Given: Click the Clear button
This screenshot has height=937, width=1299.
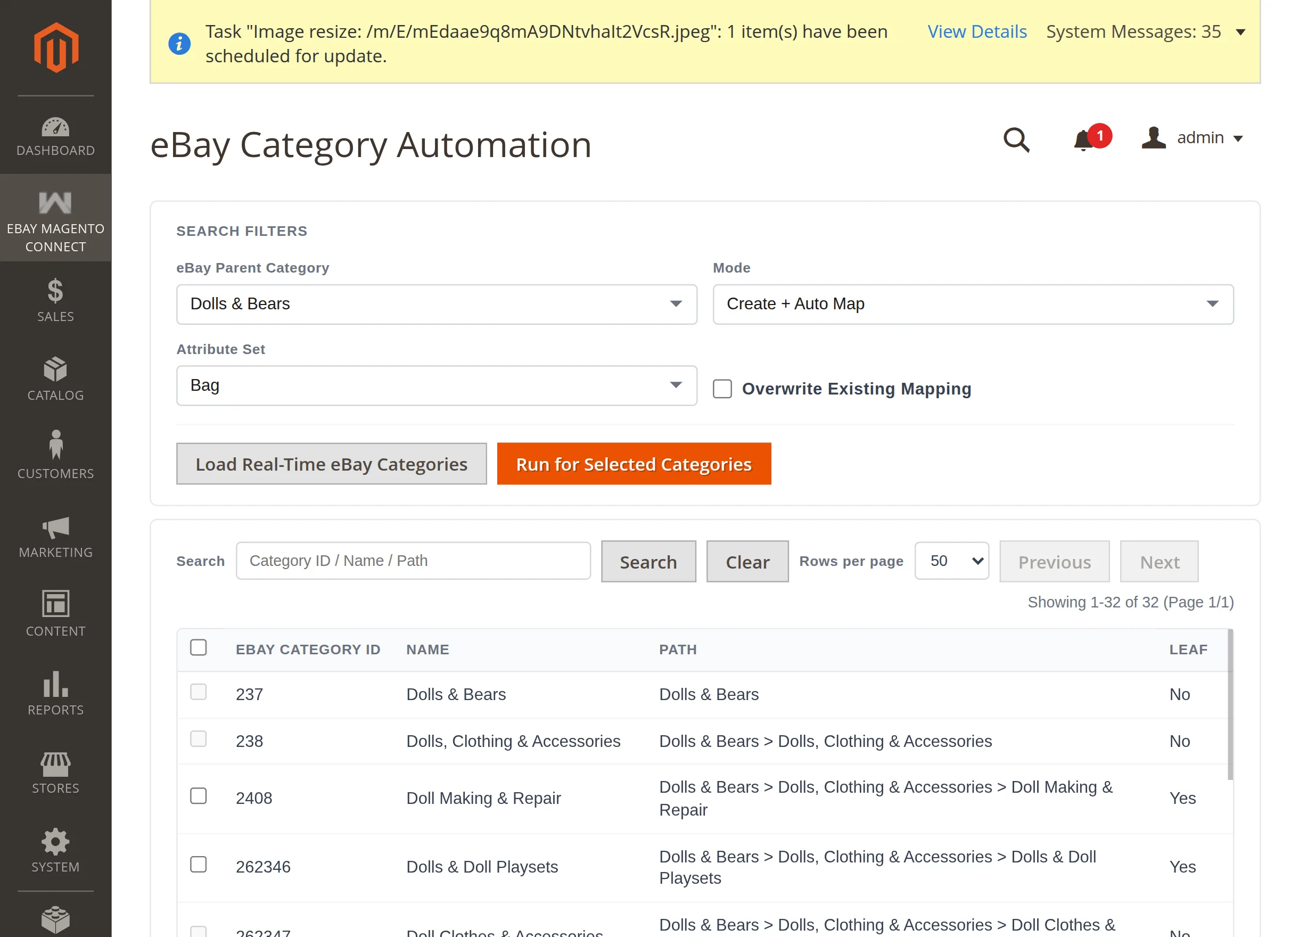Looking at the screenshot, I should 747,561.
